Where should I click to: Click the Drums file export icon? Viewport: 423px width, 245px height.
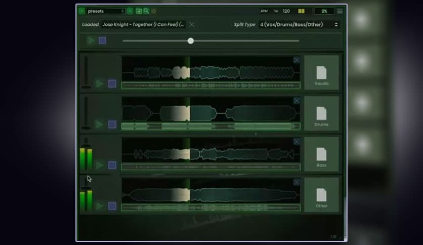coord(321,113)
